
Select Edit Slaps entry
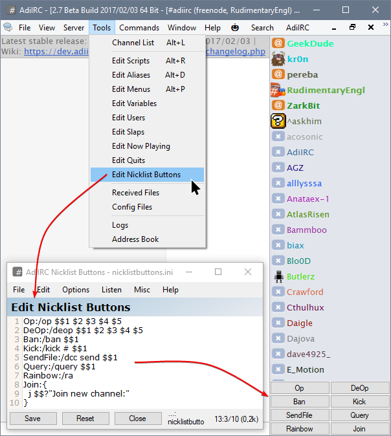pyautogui.click(x=147, y=132)
